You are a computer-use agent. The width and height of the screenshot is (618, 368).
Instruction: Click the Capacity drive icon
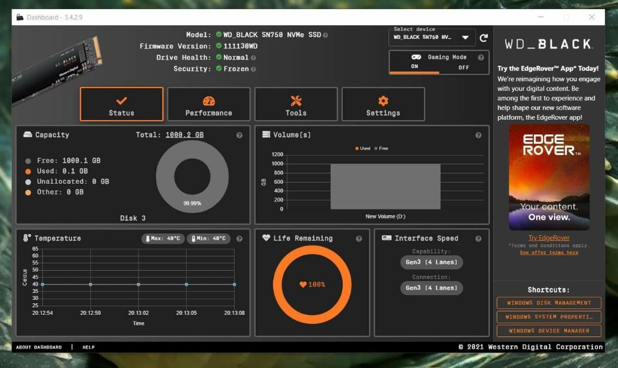click(x=27, y=134)
